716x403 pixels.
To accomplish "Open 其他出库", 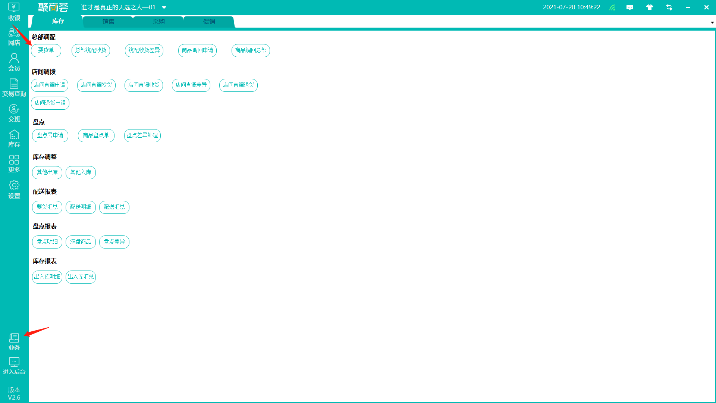I will click(47, 172).
